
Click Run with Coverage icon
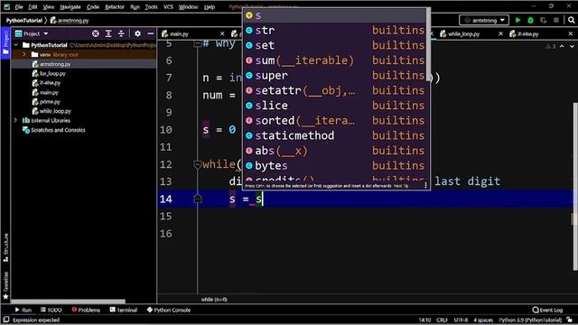click(x=544, y=20)
